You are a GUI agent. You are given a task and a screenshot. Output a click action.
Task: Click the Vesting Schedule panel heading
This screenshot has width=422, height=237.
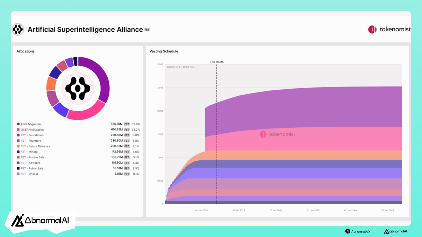coord(164,51)
